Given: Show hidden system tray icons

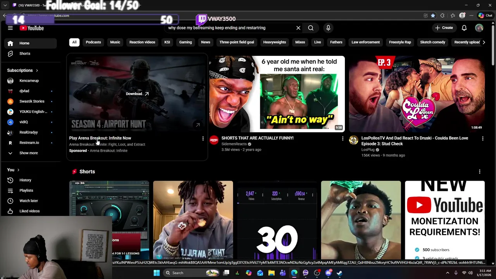Looking at the screenshot, I should pyautogui.click(x=448, y=273).
